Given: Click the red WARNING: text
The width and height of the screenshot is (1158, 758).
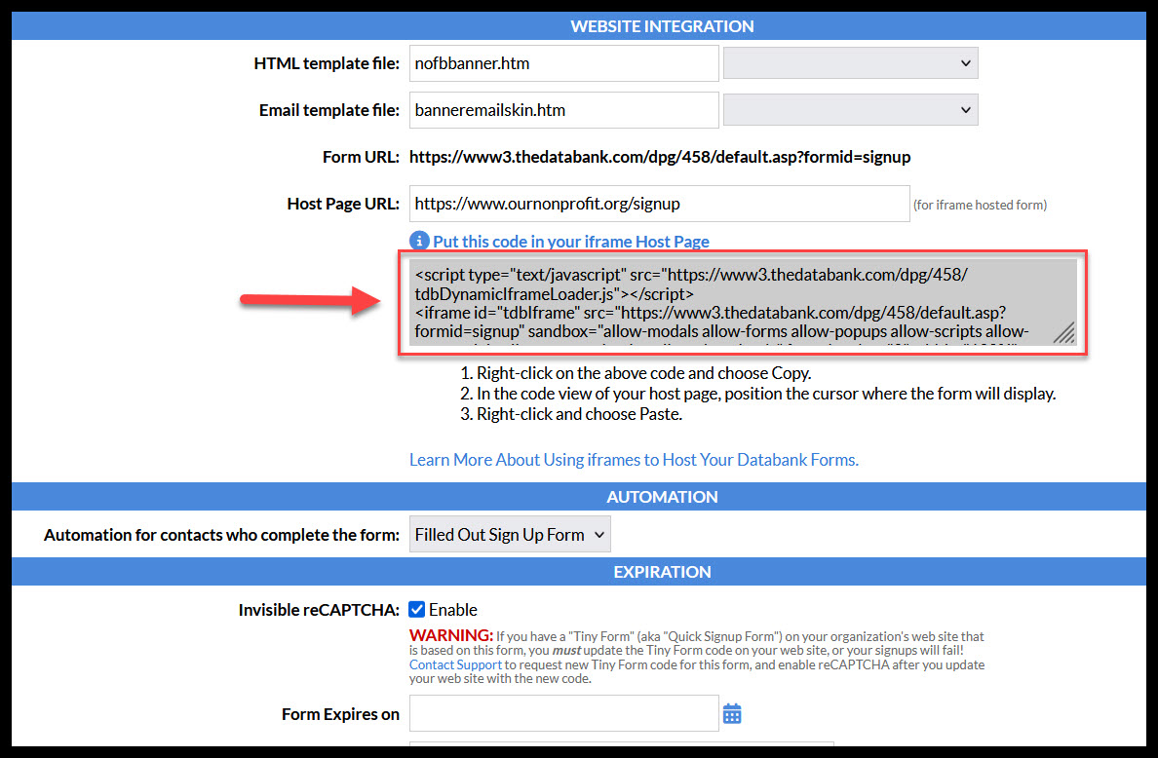Looking at the screenshot, I should pyautogui.click(x=451, y=635).
